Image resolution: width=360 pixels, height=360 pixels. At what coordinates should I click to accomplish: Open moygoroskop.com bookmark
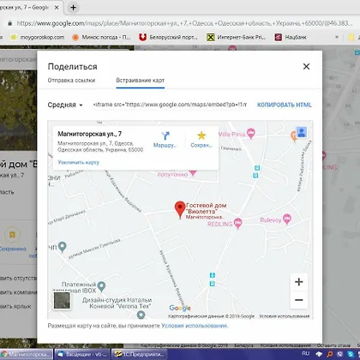[x=37, y=37]
